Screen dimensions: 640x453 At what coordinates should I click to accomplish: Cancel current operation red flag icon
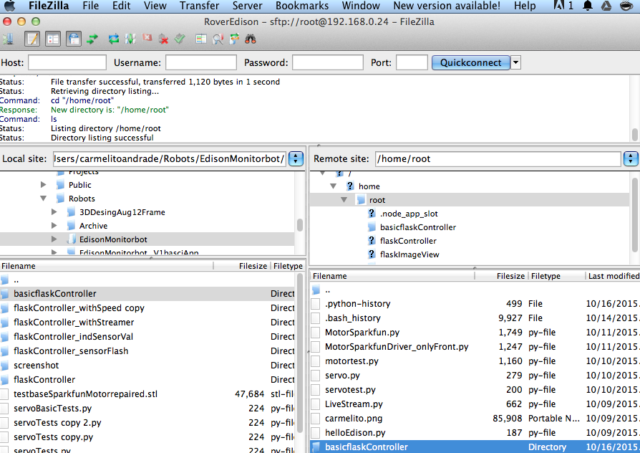click(147, 39)
